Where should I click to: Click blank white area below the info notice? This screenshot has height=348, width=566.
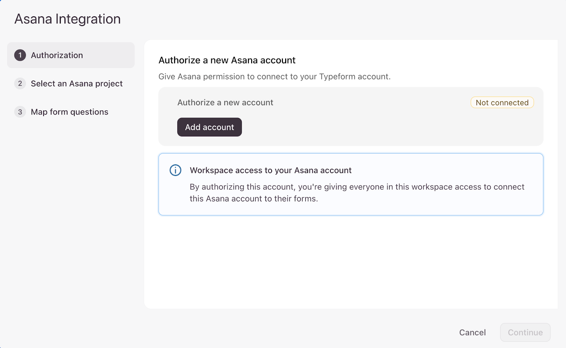pyautogui.click(x=350, y=261)
